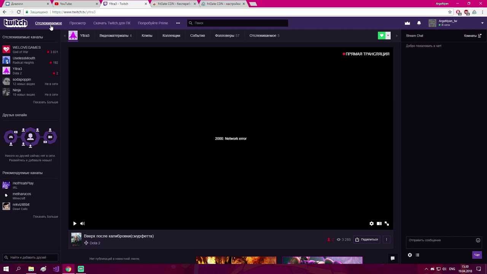Open File Explorer from the taskbar
Viewport: 487px width, 274px height.
(x=31, y=269)
